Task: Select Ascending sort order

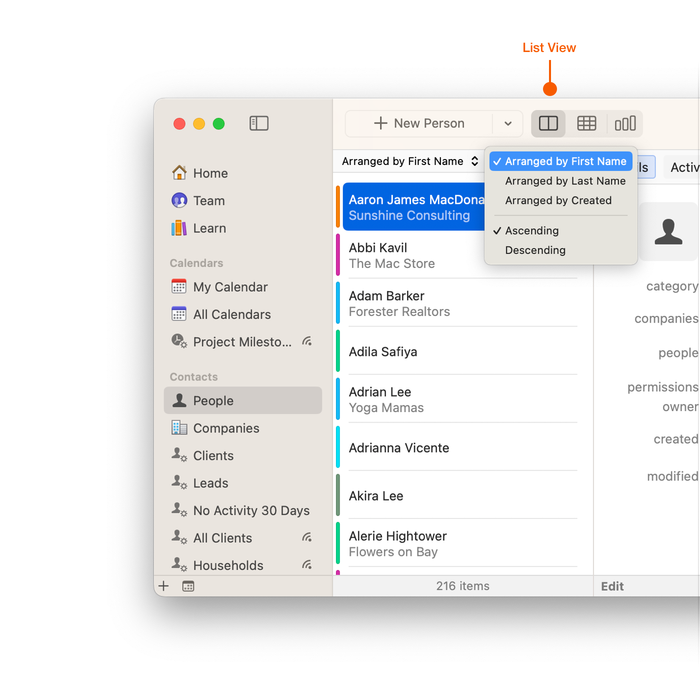Action: (531, 231)
